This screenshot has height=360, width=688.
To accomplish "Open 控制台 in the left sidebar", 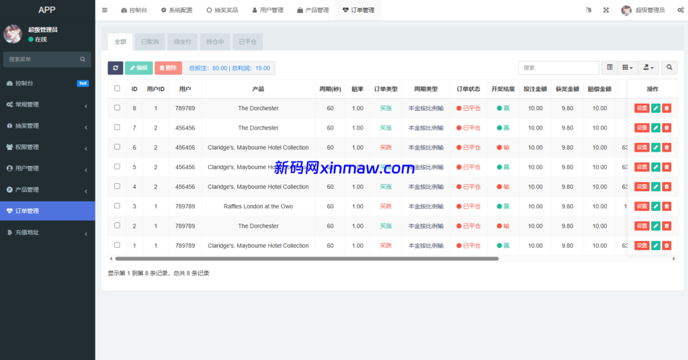I will pos(48,83).
